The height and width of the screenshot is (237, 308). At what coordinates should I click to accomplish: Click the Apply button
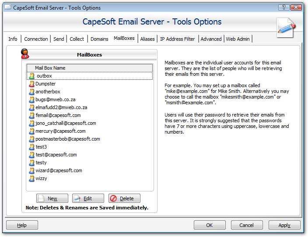click(284, 225)
